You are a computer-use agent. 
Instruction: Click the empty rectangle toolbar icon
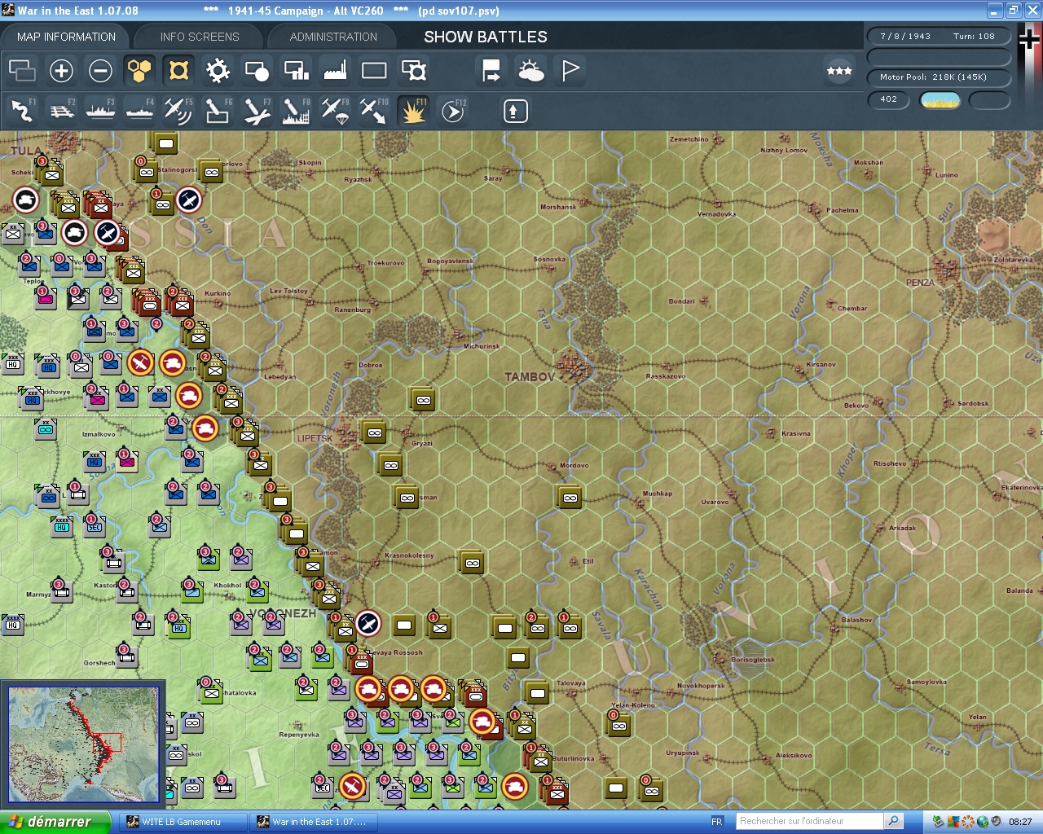[374, 71]
